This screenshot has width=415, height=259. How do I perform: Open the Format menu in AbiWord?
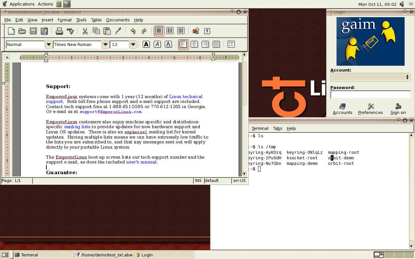pyautogui.click(x=65, y=20)
